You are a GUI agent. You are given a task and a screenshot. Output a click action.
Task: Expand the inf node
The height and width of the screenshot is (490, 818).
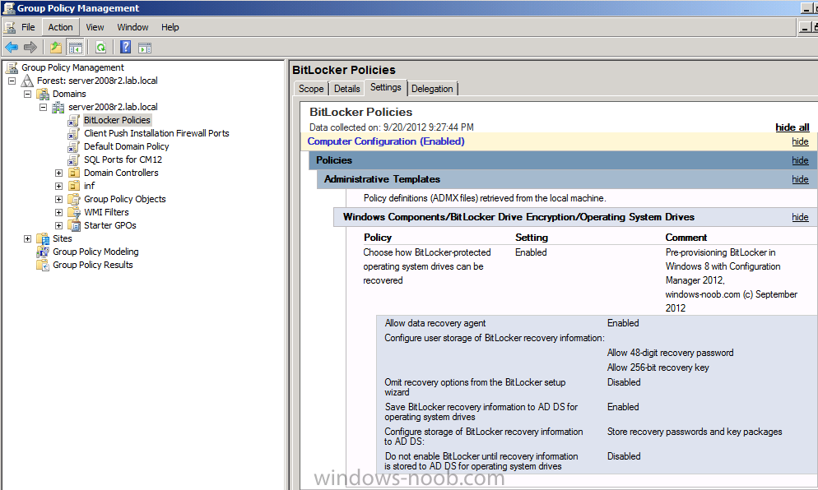[59, 186]
